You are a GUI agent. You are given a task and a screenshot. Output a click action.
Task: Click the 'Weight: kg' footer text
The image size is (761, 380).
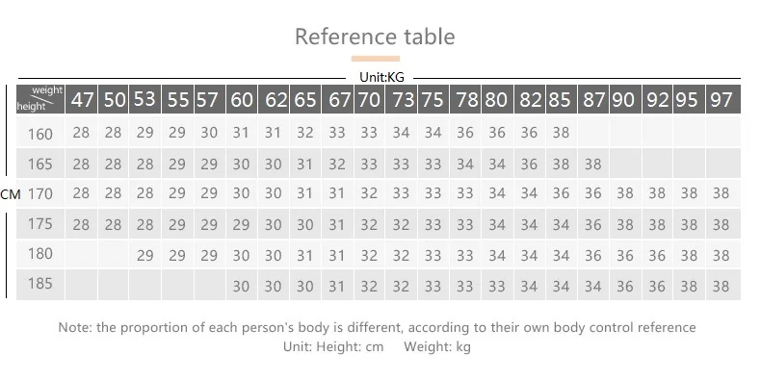tap(437, 346)
